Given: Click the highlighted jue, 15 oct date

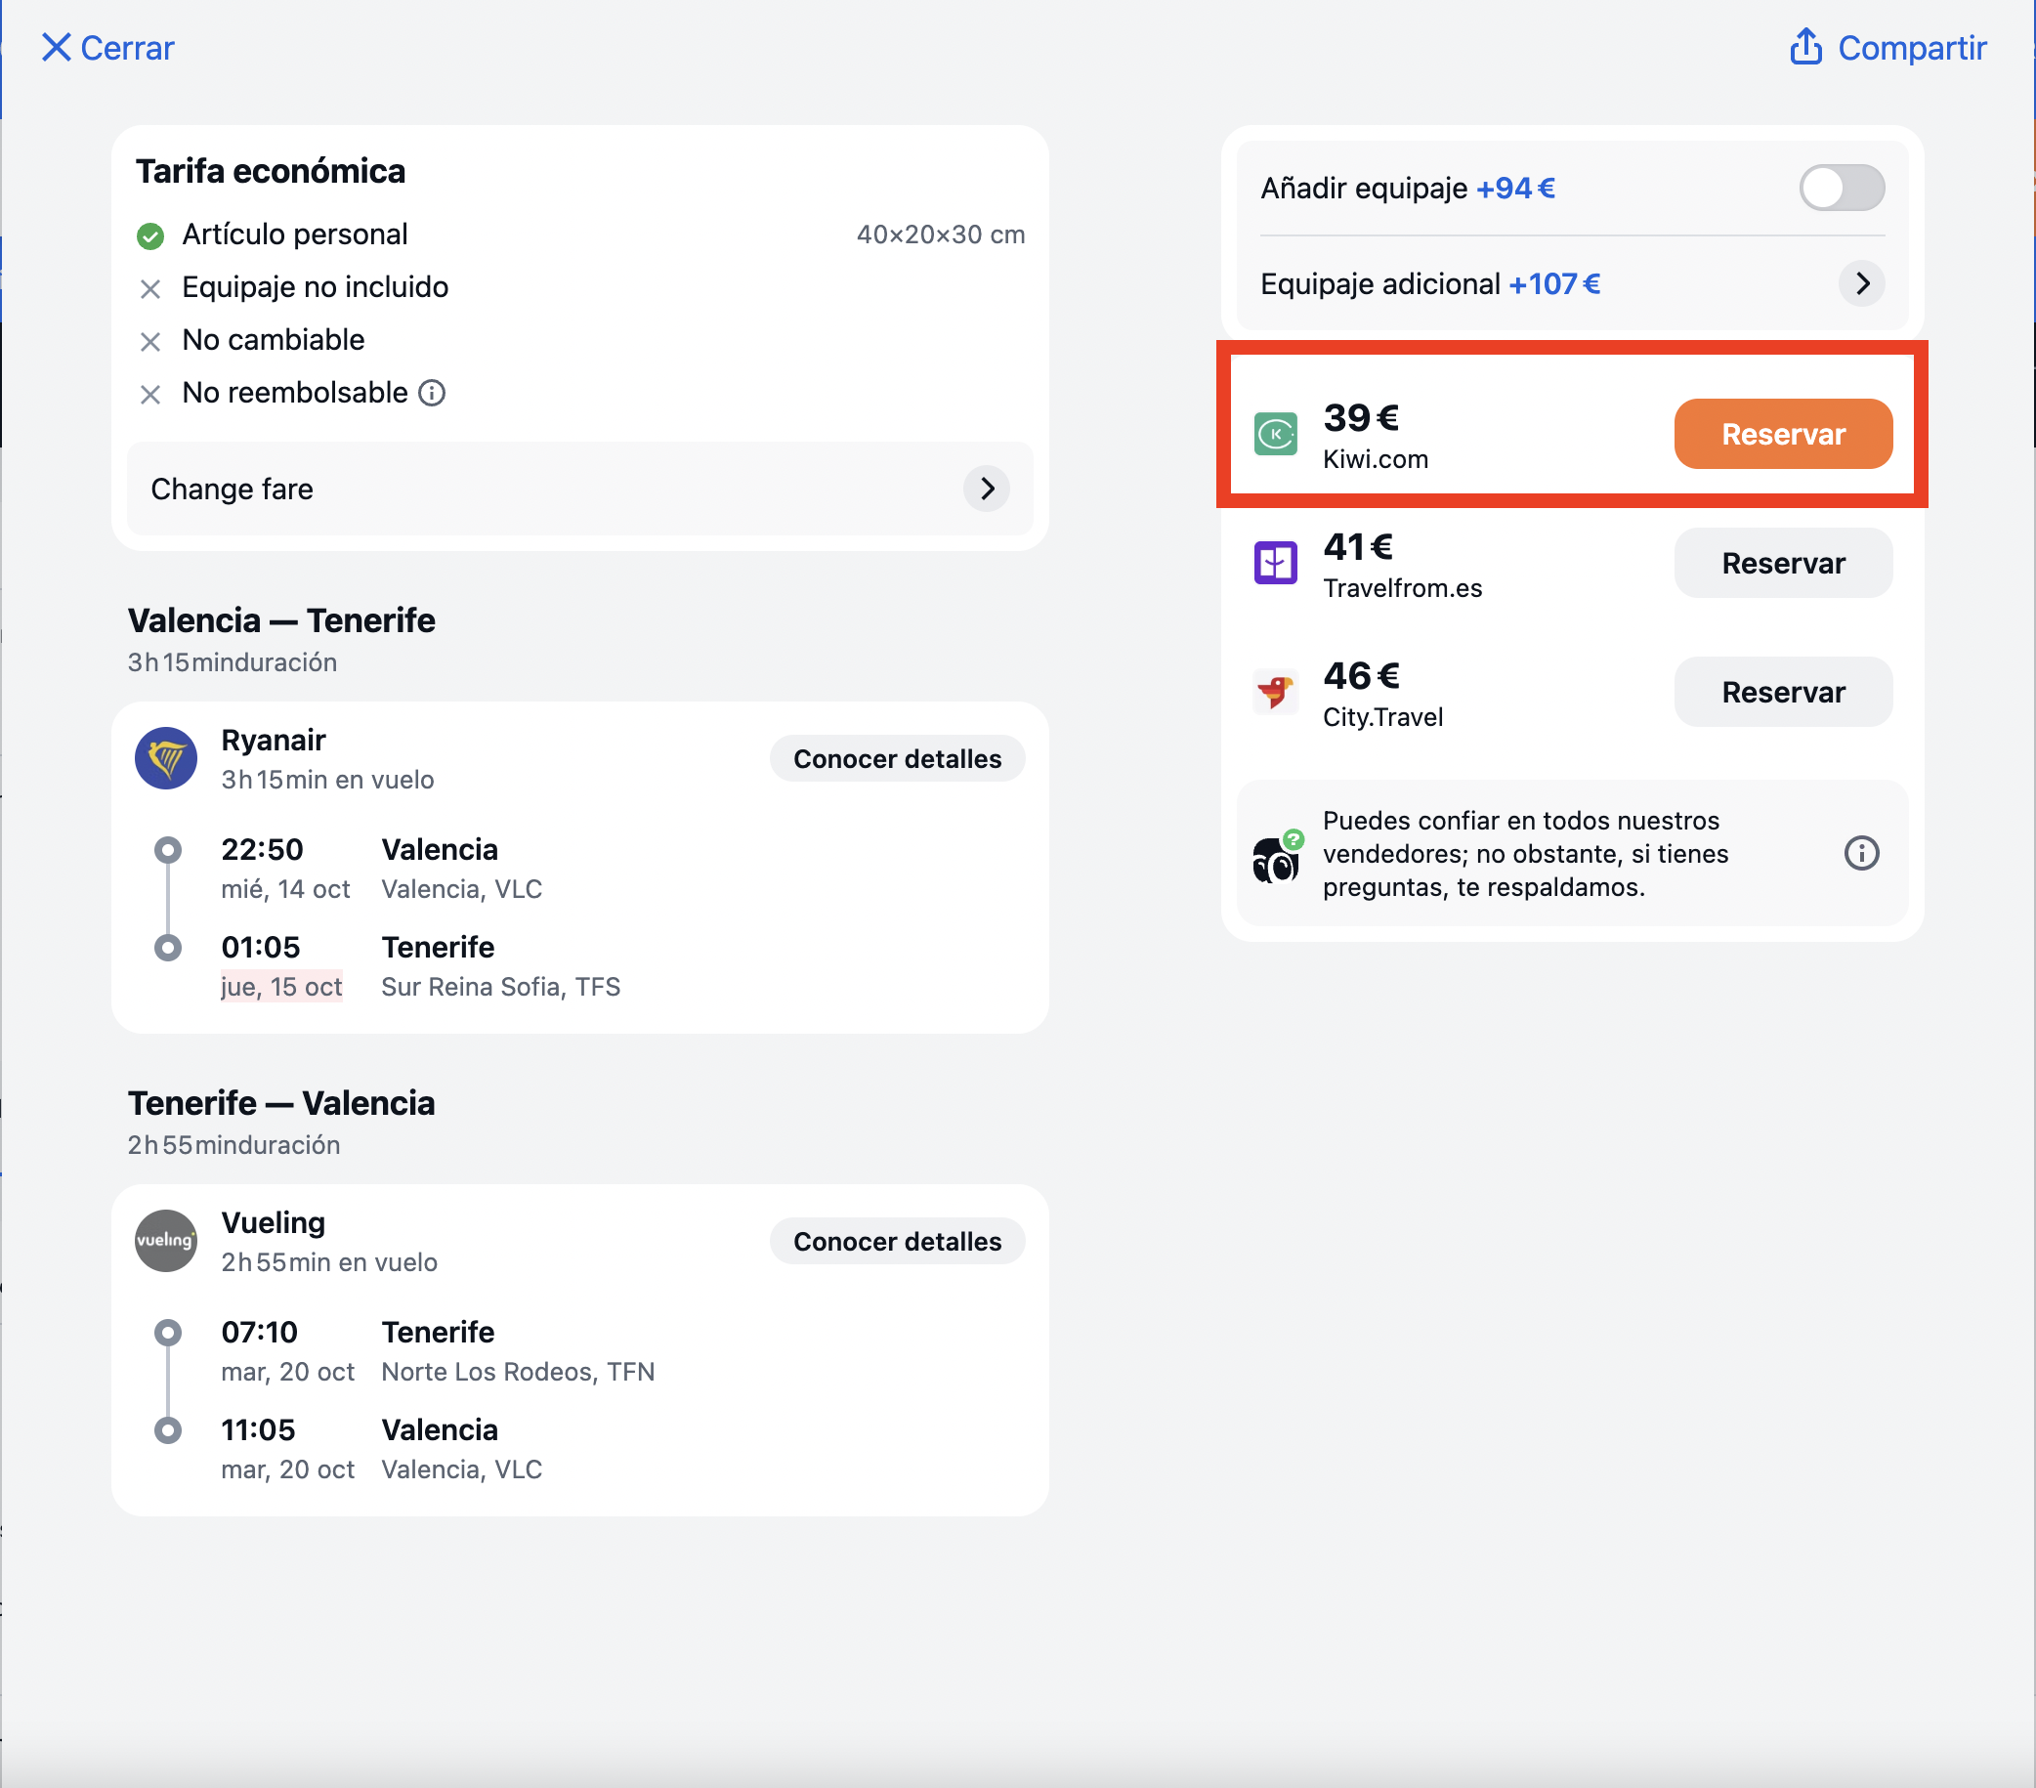Looking at the screenshot, I should (281, 986).
